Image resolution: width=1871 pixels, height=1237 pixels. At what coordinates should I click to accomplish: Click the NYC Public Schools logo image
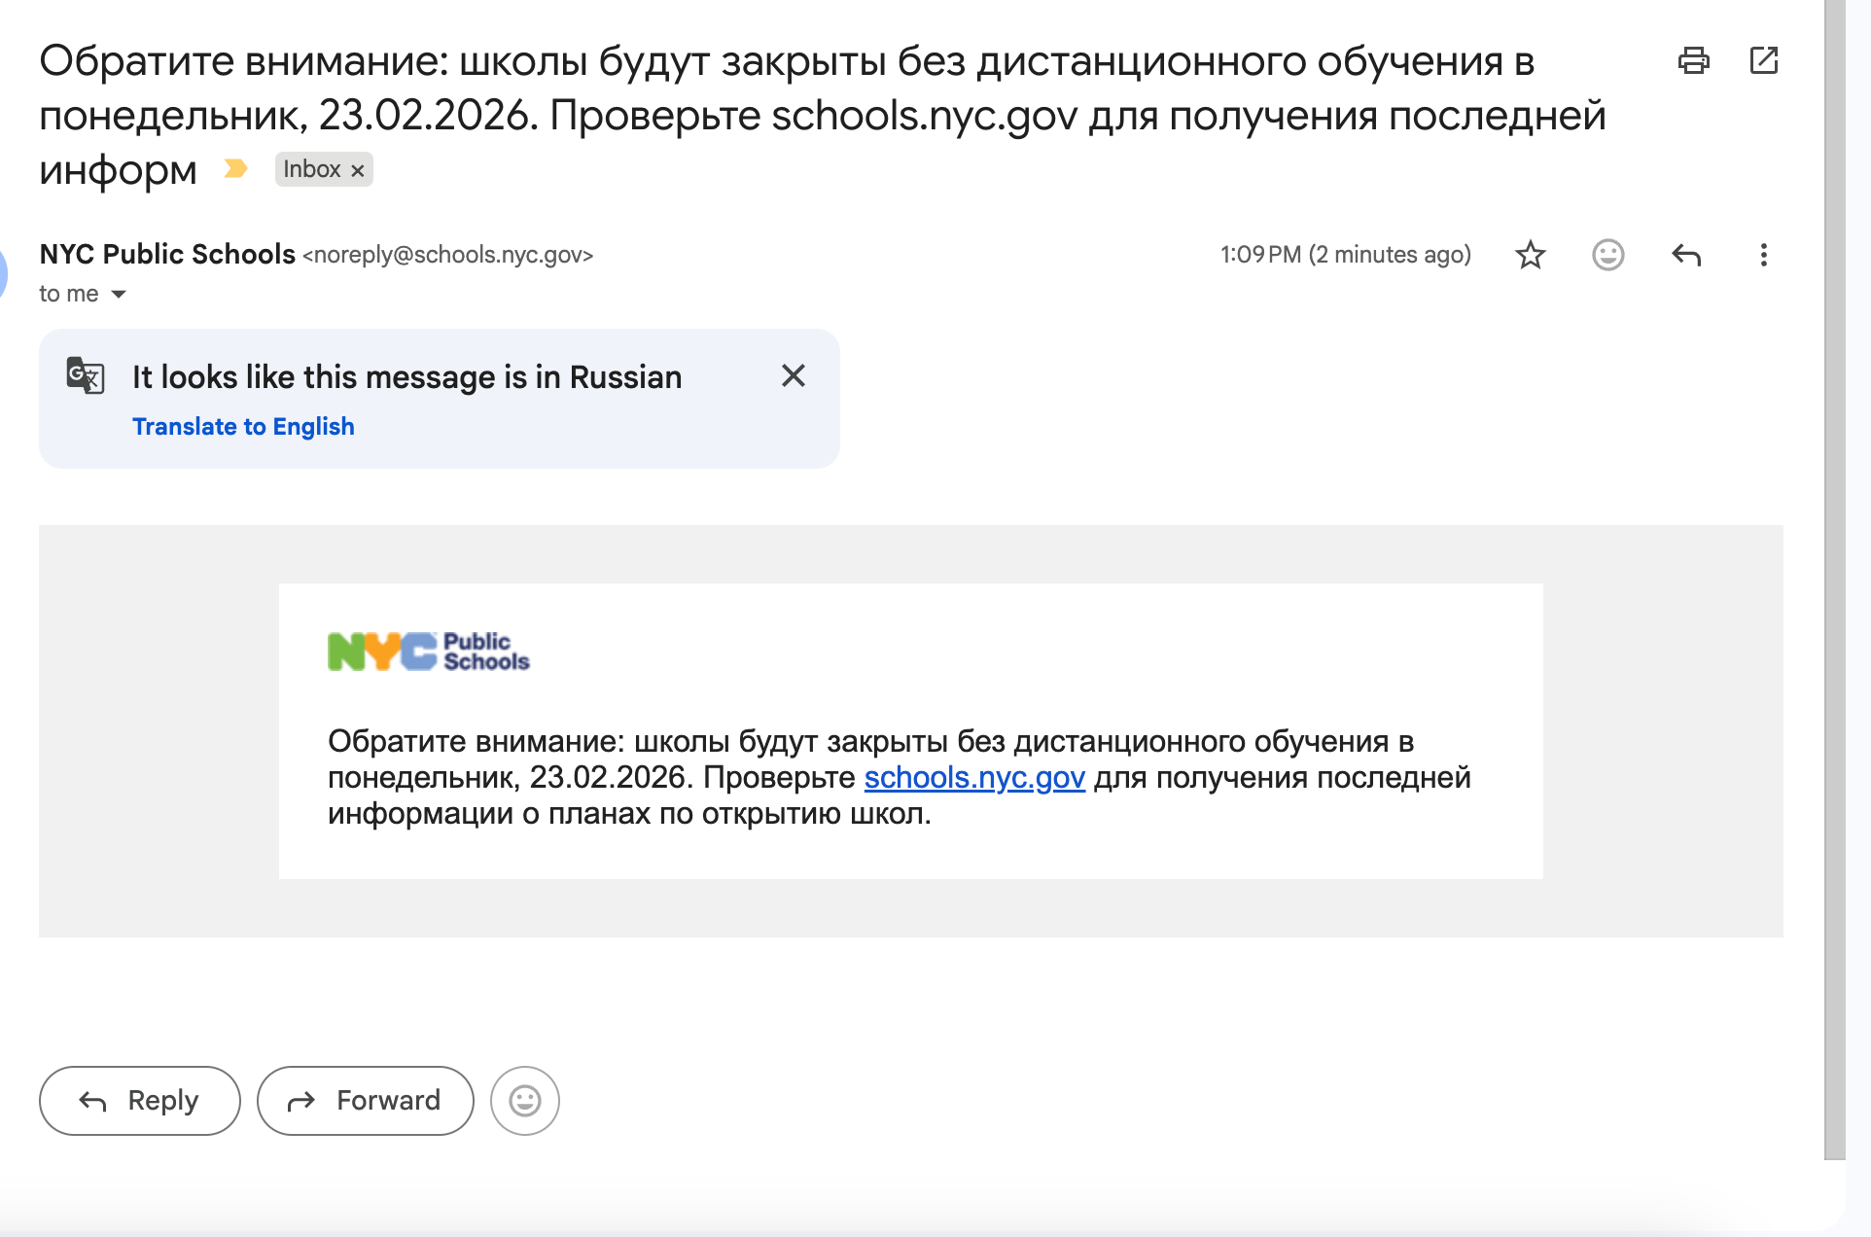point(428,652)
